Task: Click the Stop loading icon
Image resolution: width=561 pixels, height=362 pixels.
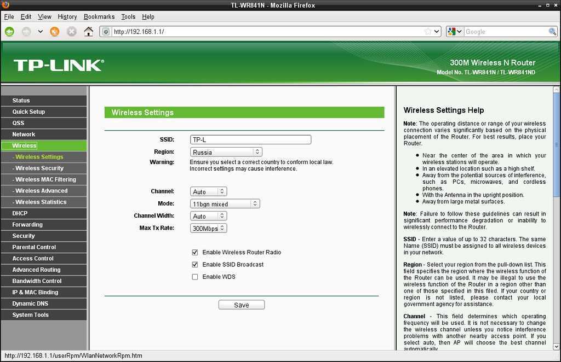Action: [72, 32]
